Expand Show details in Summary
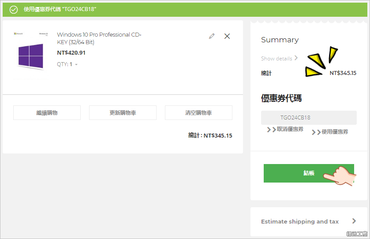Viewport: 370px width, 239px height. tap(280, 58)
